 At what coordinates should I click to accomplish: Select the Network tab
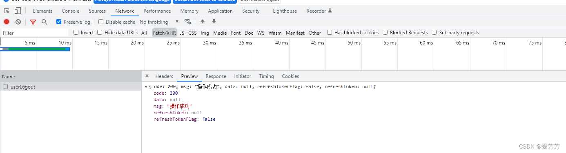[x=125, y=11]
